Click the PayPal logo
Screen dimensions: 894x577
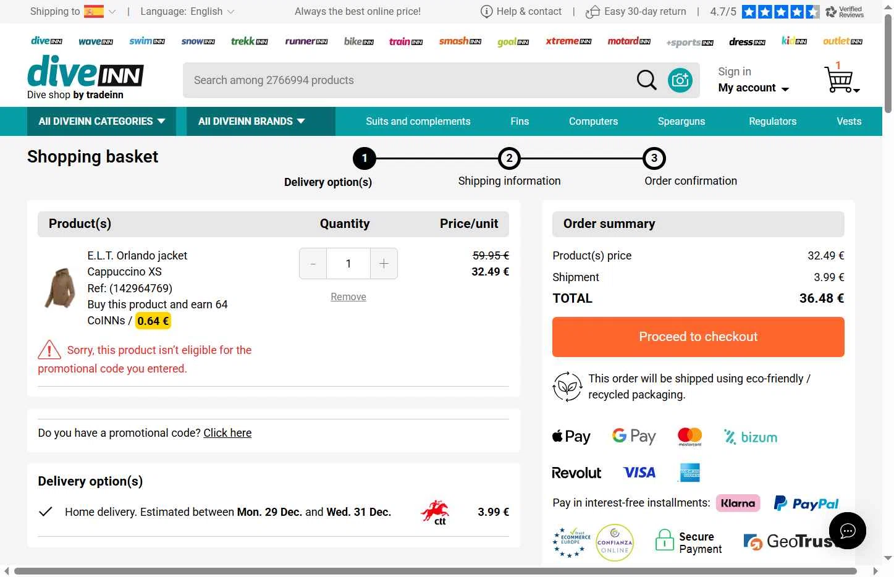[806, 503]
